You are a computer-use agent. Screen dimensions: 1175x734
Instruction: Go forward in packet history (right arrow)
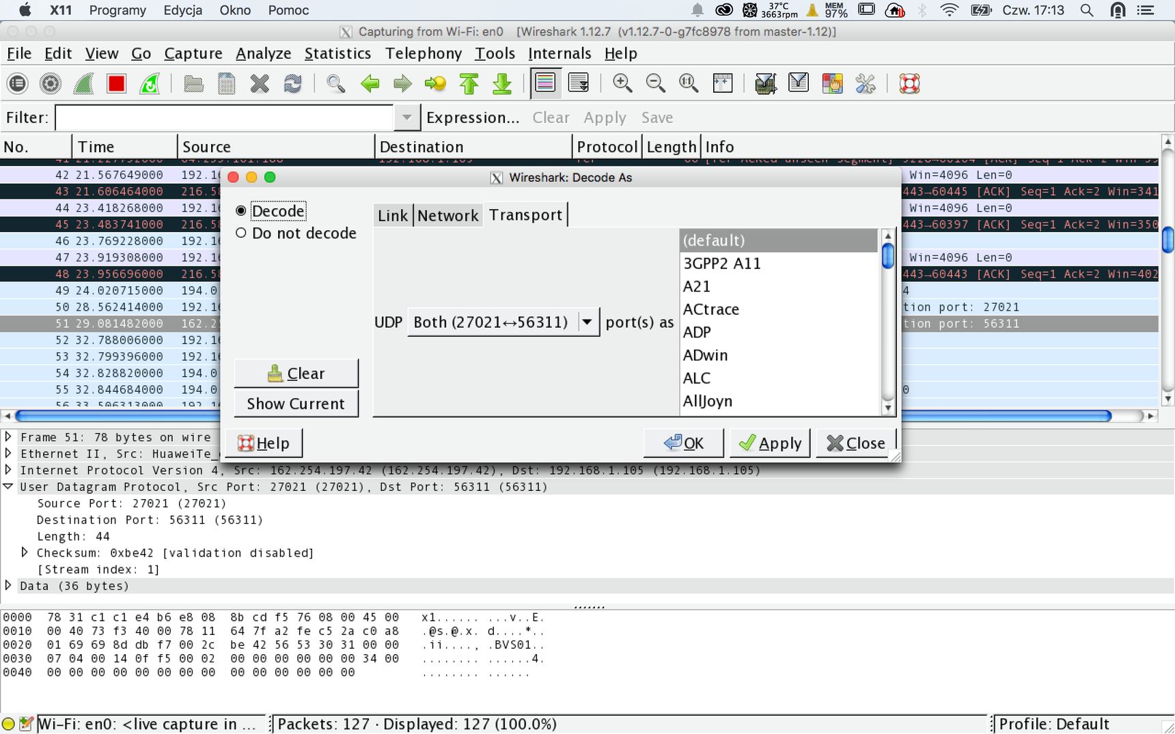click(x=402, y=84)
